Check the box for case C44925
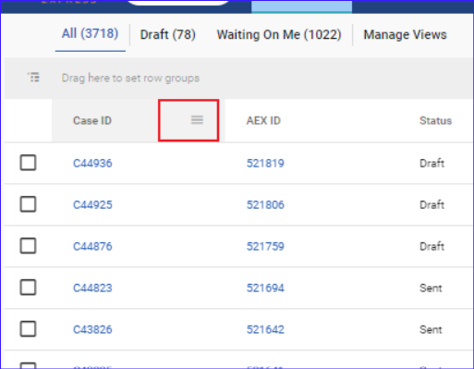Viewport: 474px width, 369px height. point(28,204)
